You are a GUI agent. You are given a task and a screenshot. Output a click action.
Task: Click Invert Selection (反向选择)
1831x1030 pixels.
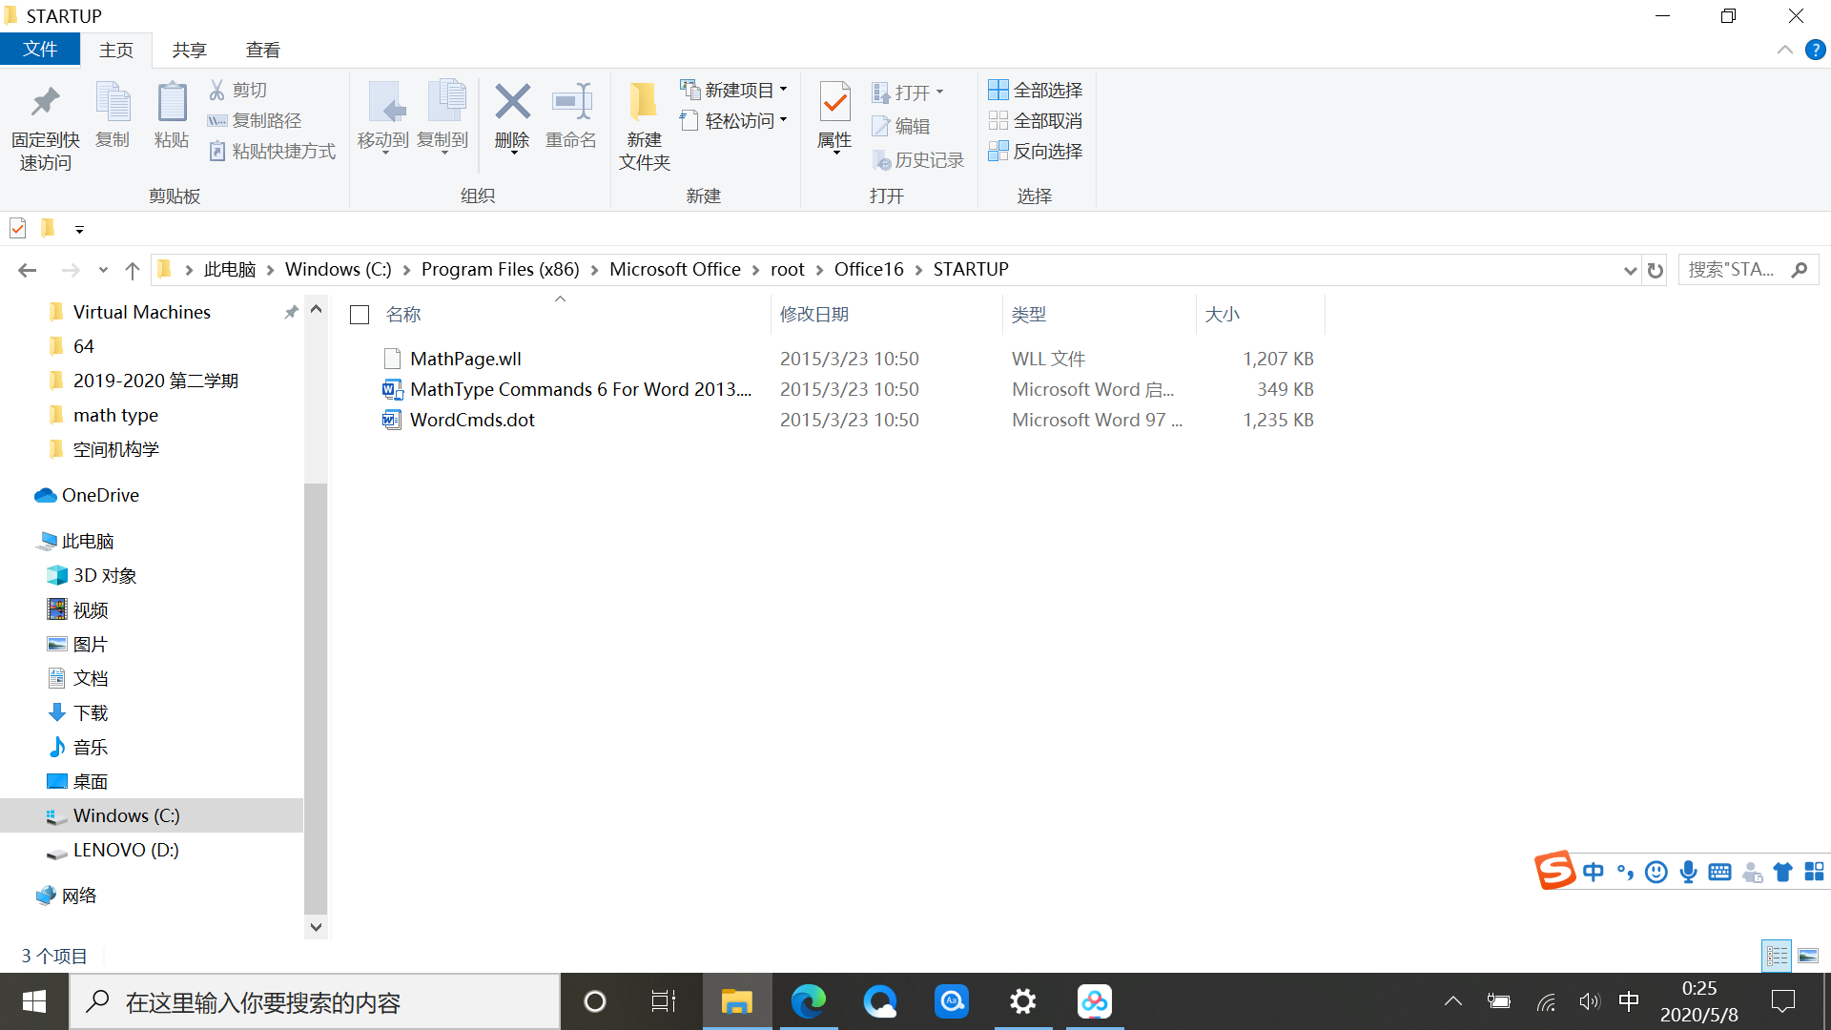pyautogui.click(x=1035, y=151)
